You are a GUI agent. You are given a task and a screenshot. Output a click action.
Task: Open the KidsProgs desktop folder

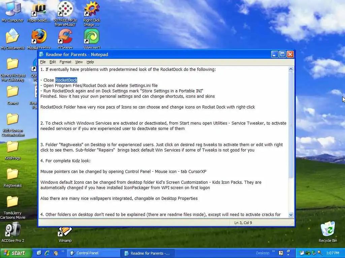click(12, 150)
